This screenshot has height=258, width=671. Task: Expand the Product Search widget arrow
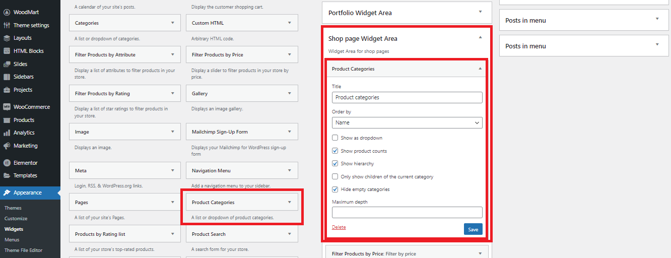click(x=289, y=234)
